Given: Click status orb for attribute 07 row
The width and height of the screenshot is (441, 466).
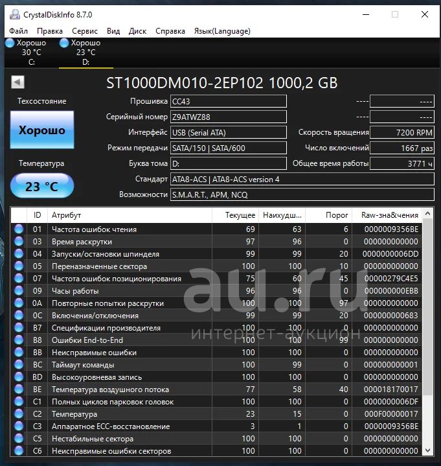Looking at the screenshot, I should (19, 279).
